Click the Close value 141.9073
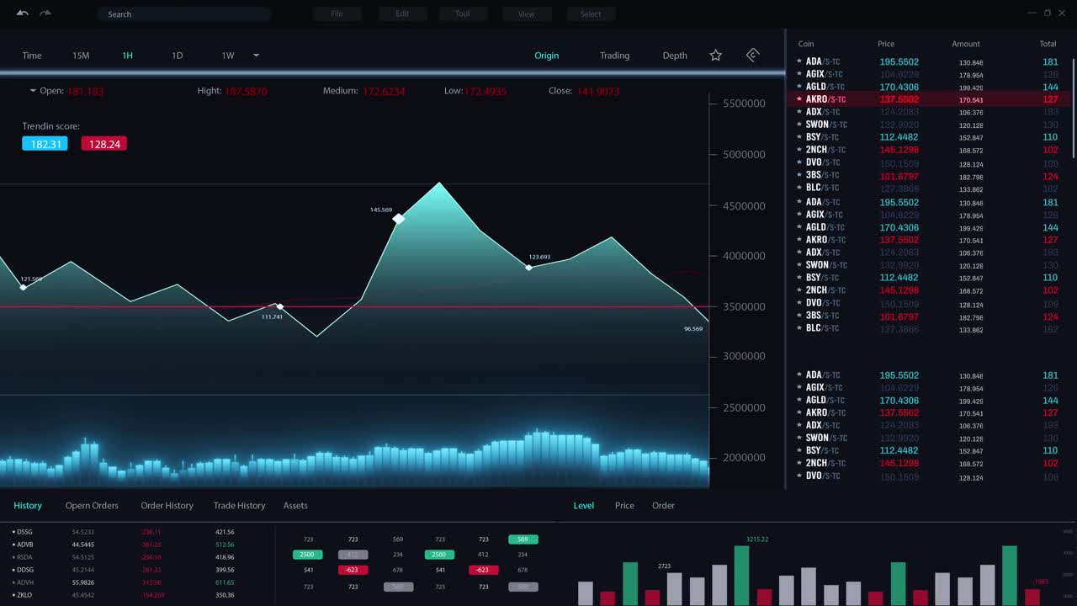1077x606 pixels. tap(597, 91)
